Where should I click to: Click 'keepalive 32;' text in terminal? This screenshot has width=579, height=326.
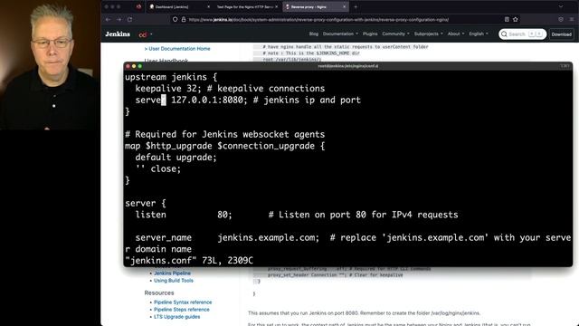click(x=168, y=89)
